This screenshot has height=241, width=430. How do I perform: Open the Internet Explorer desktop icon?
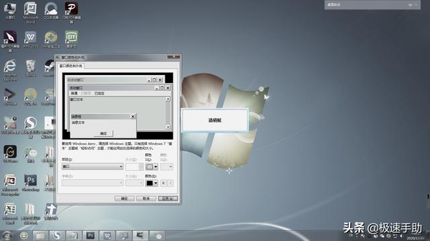(x=10, y=70)
